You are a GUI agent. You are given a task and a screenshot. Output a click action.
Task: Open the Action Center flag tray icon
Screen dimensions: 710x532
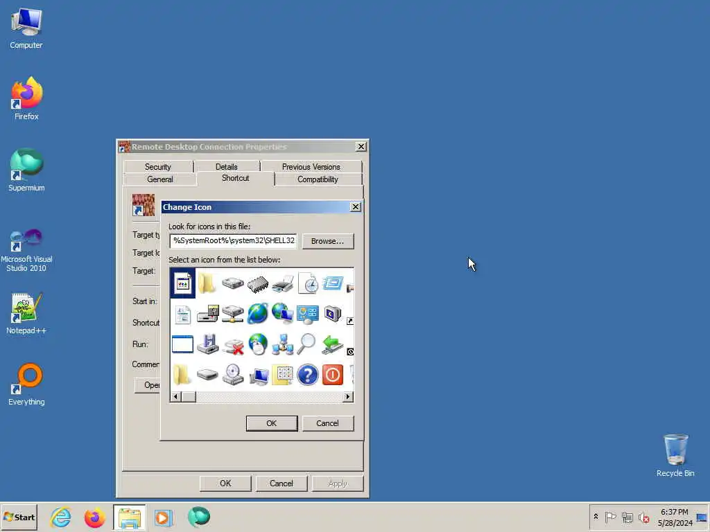[610, 517]
